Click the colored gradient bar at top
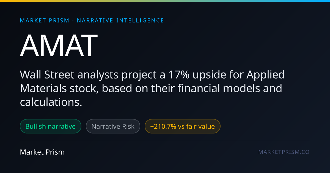This screenshot has width=330, height=173. pyautogui.click(x=165, y=1)
